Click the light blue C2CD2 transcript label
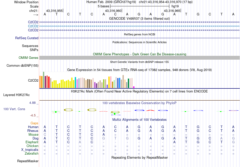This screenshot has width=240, height=167. click(33, 26)
